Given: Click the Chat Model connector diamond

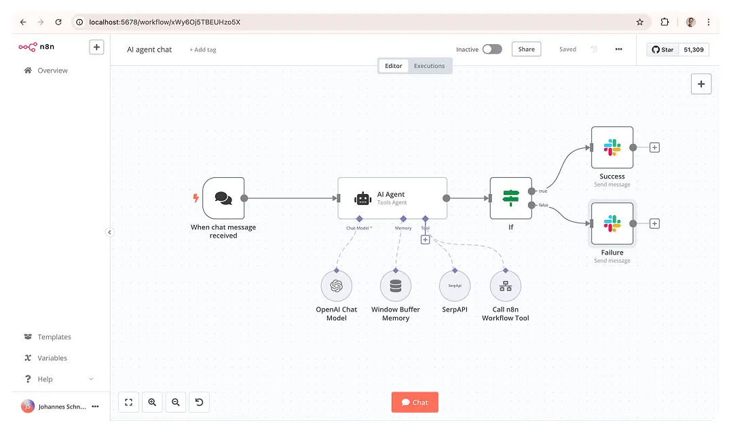Looking at the screenshot, I should click(359, 219).
